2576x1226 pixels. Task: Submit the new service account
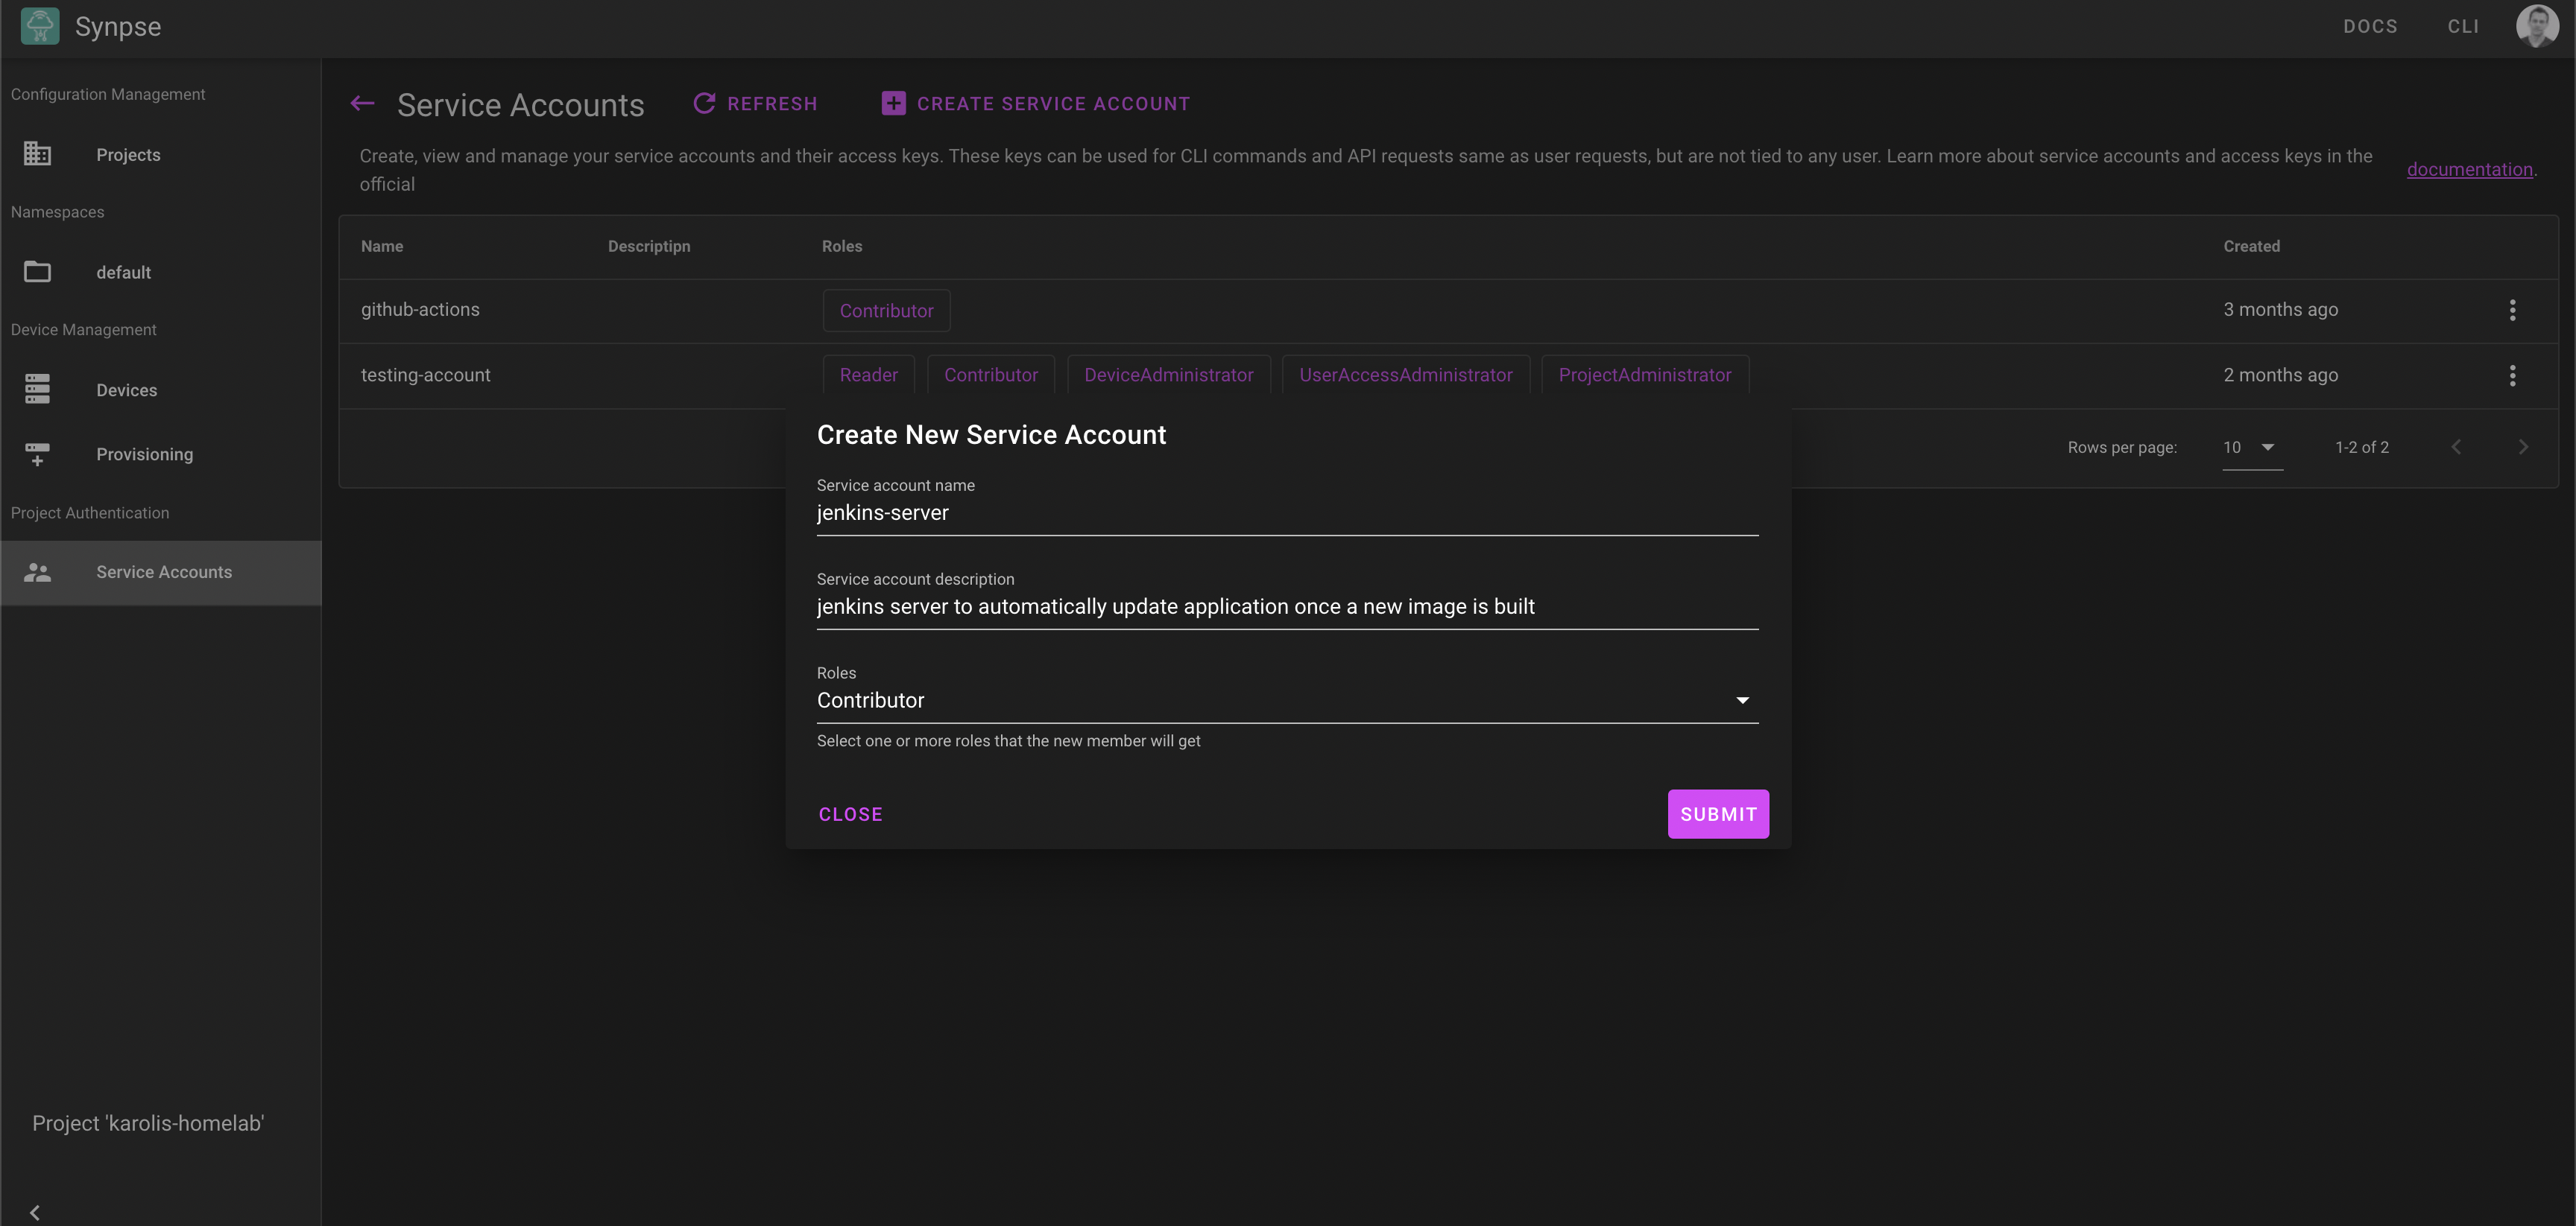click(1717, 813)
